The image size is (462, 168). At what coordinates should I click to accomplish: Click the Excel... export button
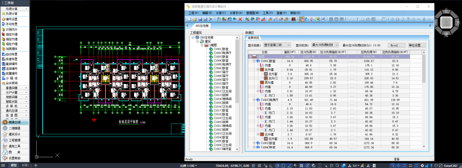point(396,45)
